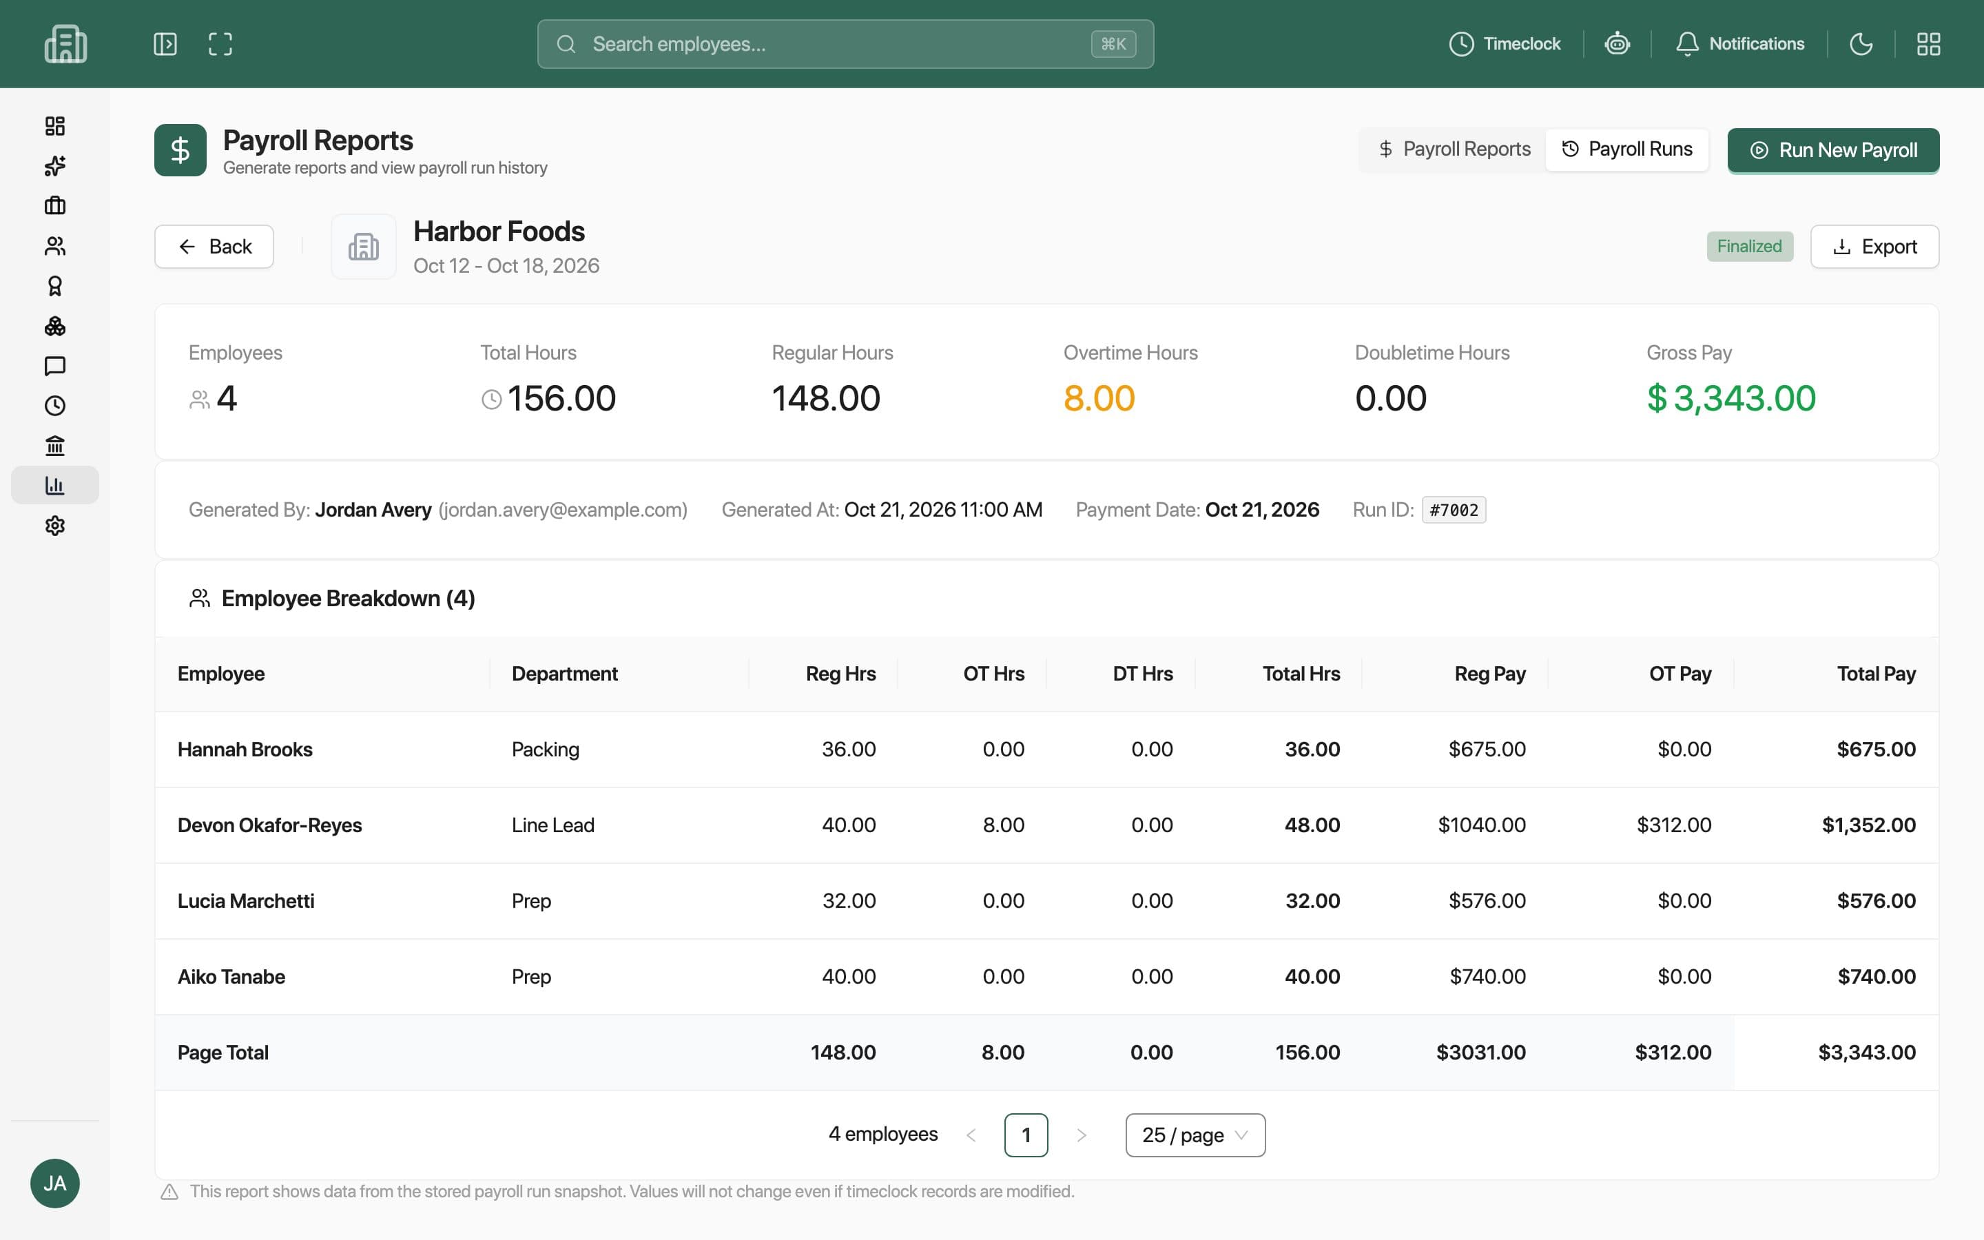Go to previous page with left chevron

pos(971,1135)
